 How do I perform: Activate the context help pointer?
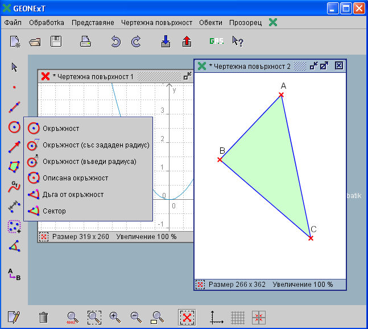tap(238, 42)
